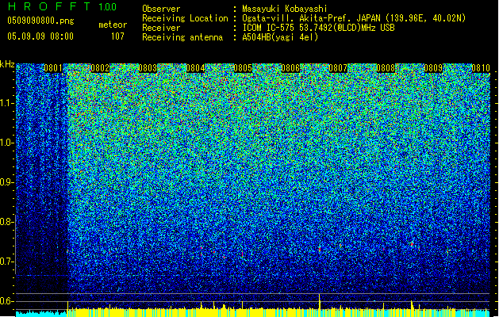Click the 0805 time marker
This screenshot has height=317, width=499.
coord(243,68)
